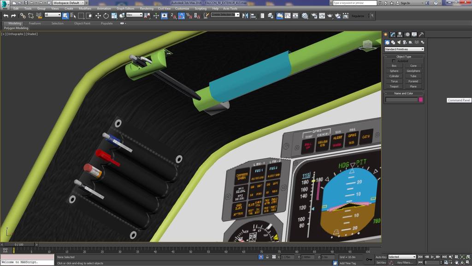Toggle the Auto Key animation mode
This screenshot has height=266, width=472.
(381, 257)
